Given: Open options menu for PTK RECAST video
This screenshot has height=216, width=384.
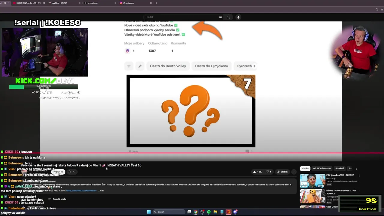Looking at the screenshot, I should [359, 175].
